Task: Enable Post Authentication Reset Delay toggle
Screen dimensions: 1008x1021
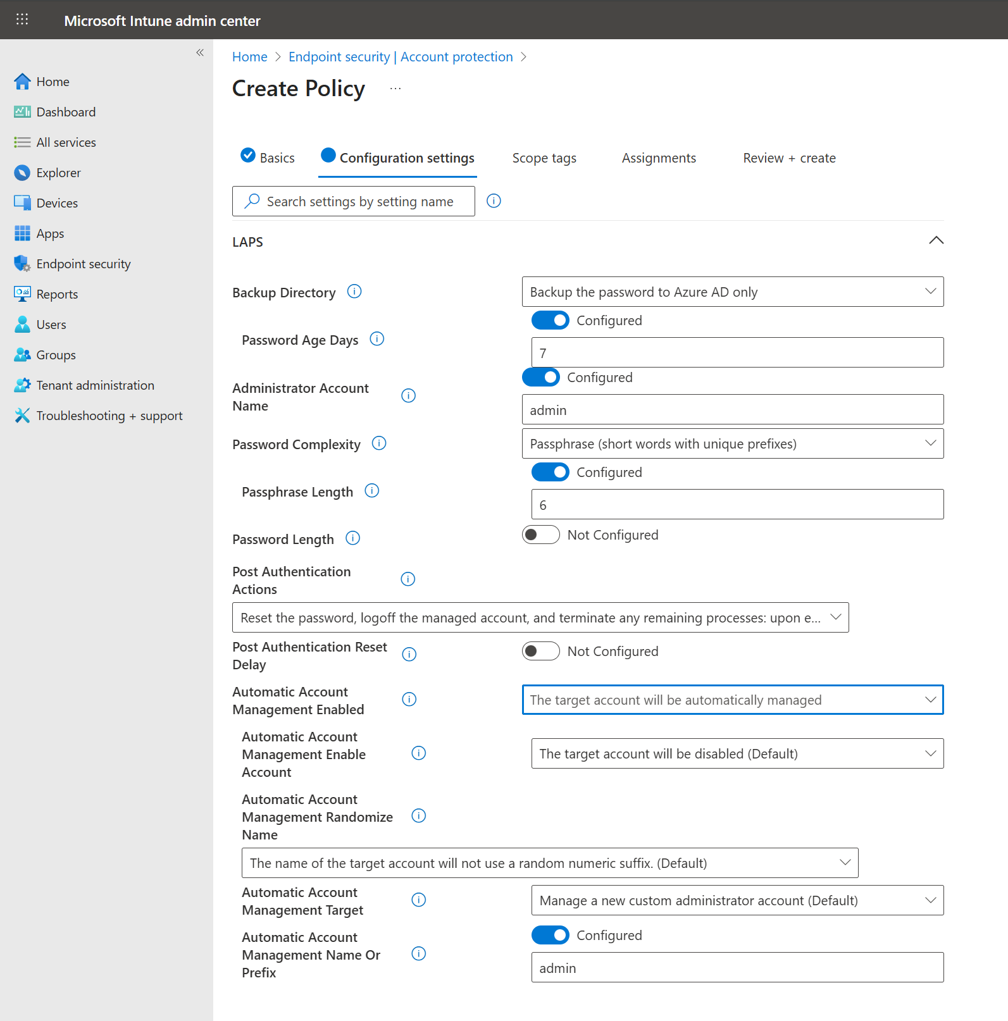Action: click(x=541, y=652)
